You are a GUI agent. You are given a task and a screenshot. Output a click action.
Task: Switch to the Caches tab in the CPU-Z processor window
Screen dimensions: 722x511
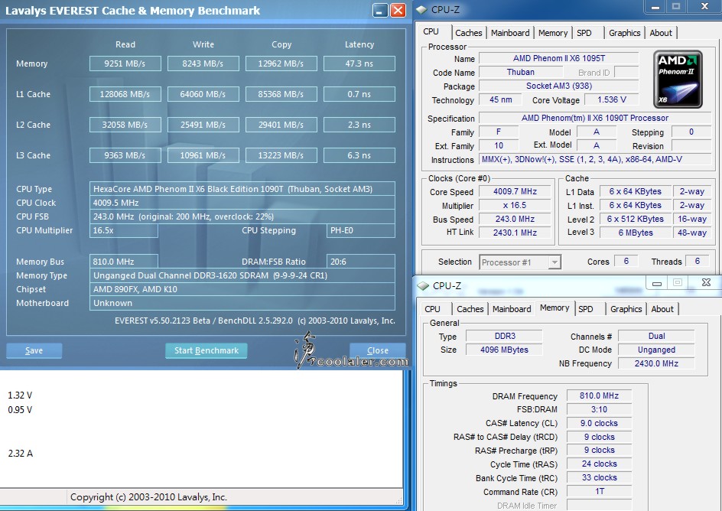[468, 33]
